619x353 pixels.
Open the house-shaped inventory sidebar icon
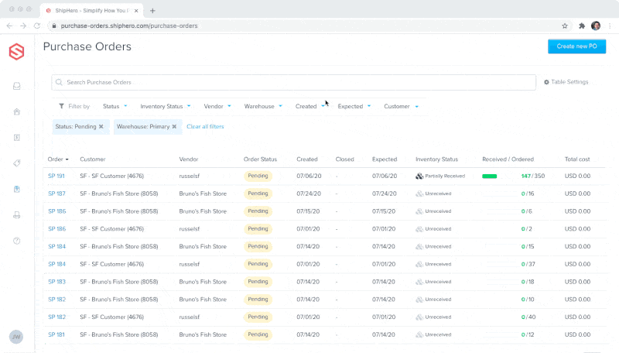point(16,111)
